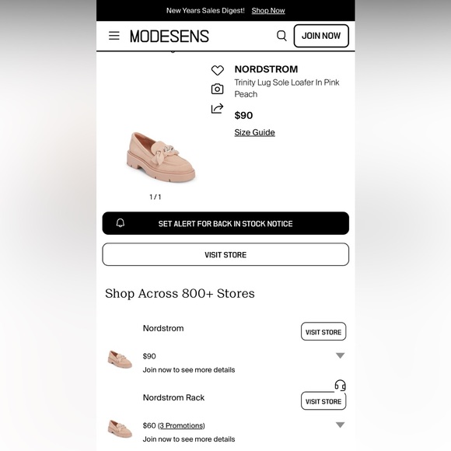Click the JOIN NOW button
451x451 pixels.
click(321, 36)
